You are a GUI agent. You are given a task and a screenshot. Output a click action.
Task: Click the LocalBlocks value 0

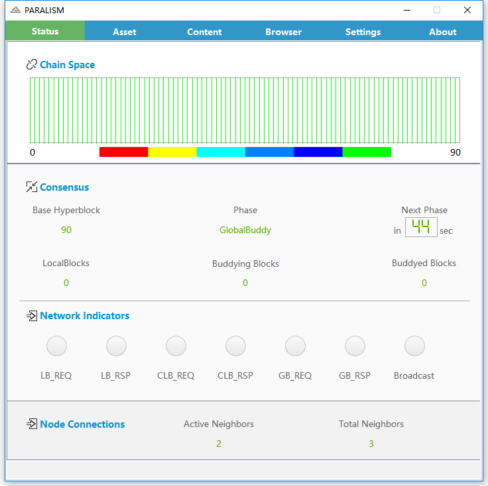[x=66, y=283]
